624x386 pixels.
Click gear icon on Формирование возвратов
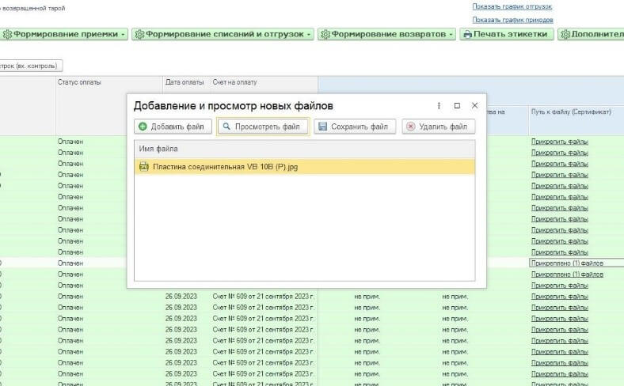[x=325, y=35]
